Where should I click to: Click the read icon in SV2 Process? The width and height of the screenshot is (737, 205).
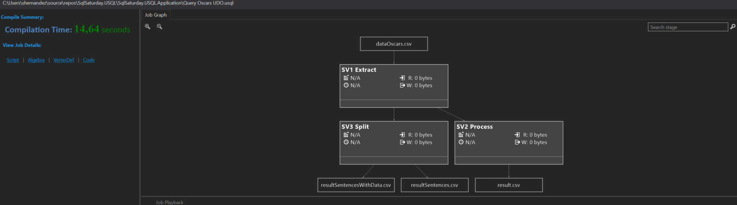[517, 135]
